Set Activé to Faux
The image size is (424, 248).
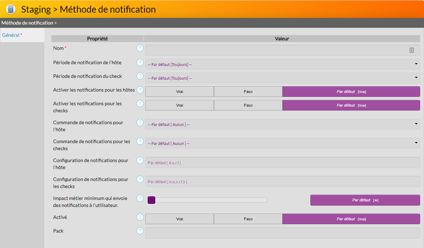click(248, 219)
